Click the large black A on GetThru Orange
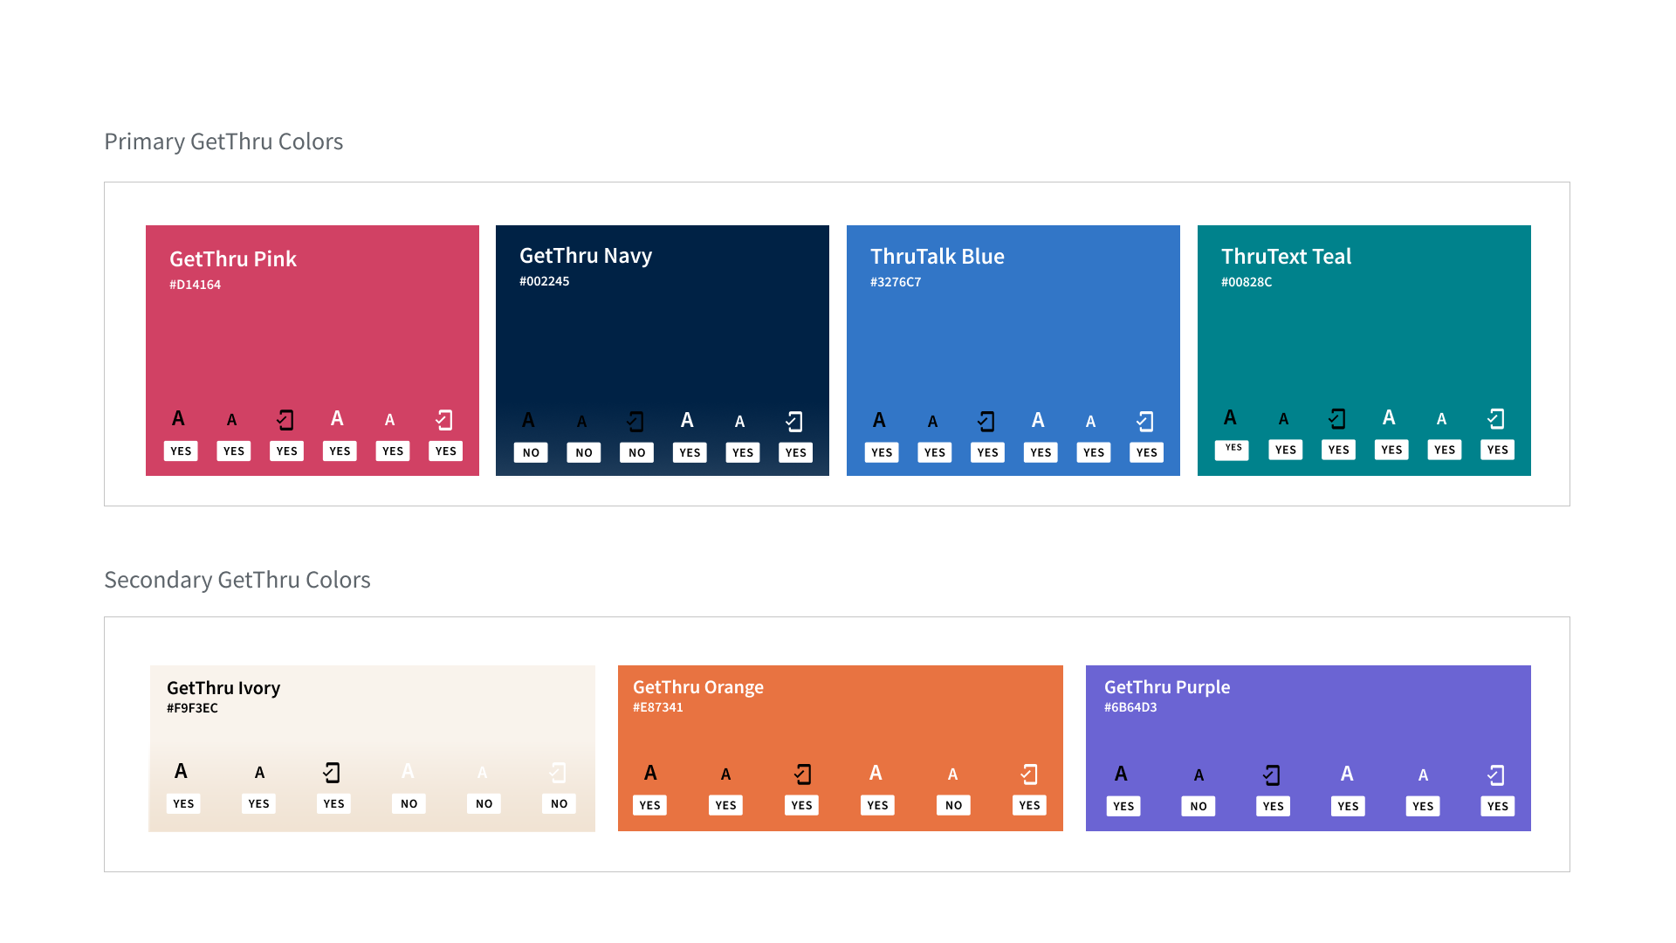This screenshot has height=943, width=1676. click(650, 773)
